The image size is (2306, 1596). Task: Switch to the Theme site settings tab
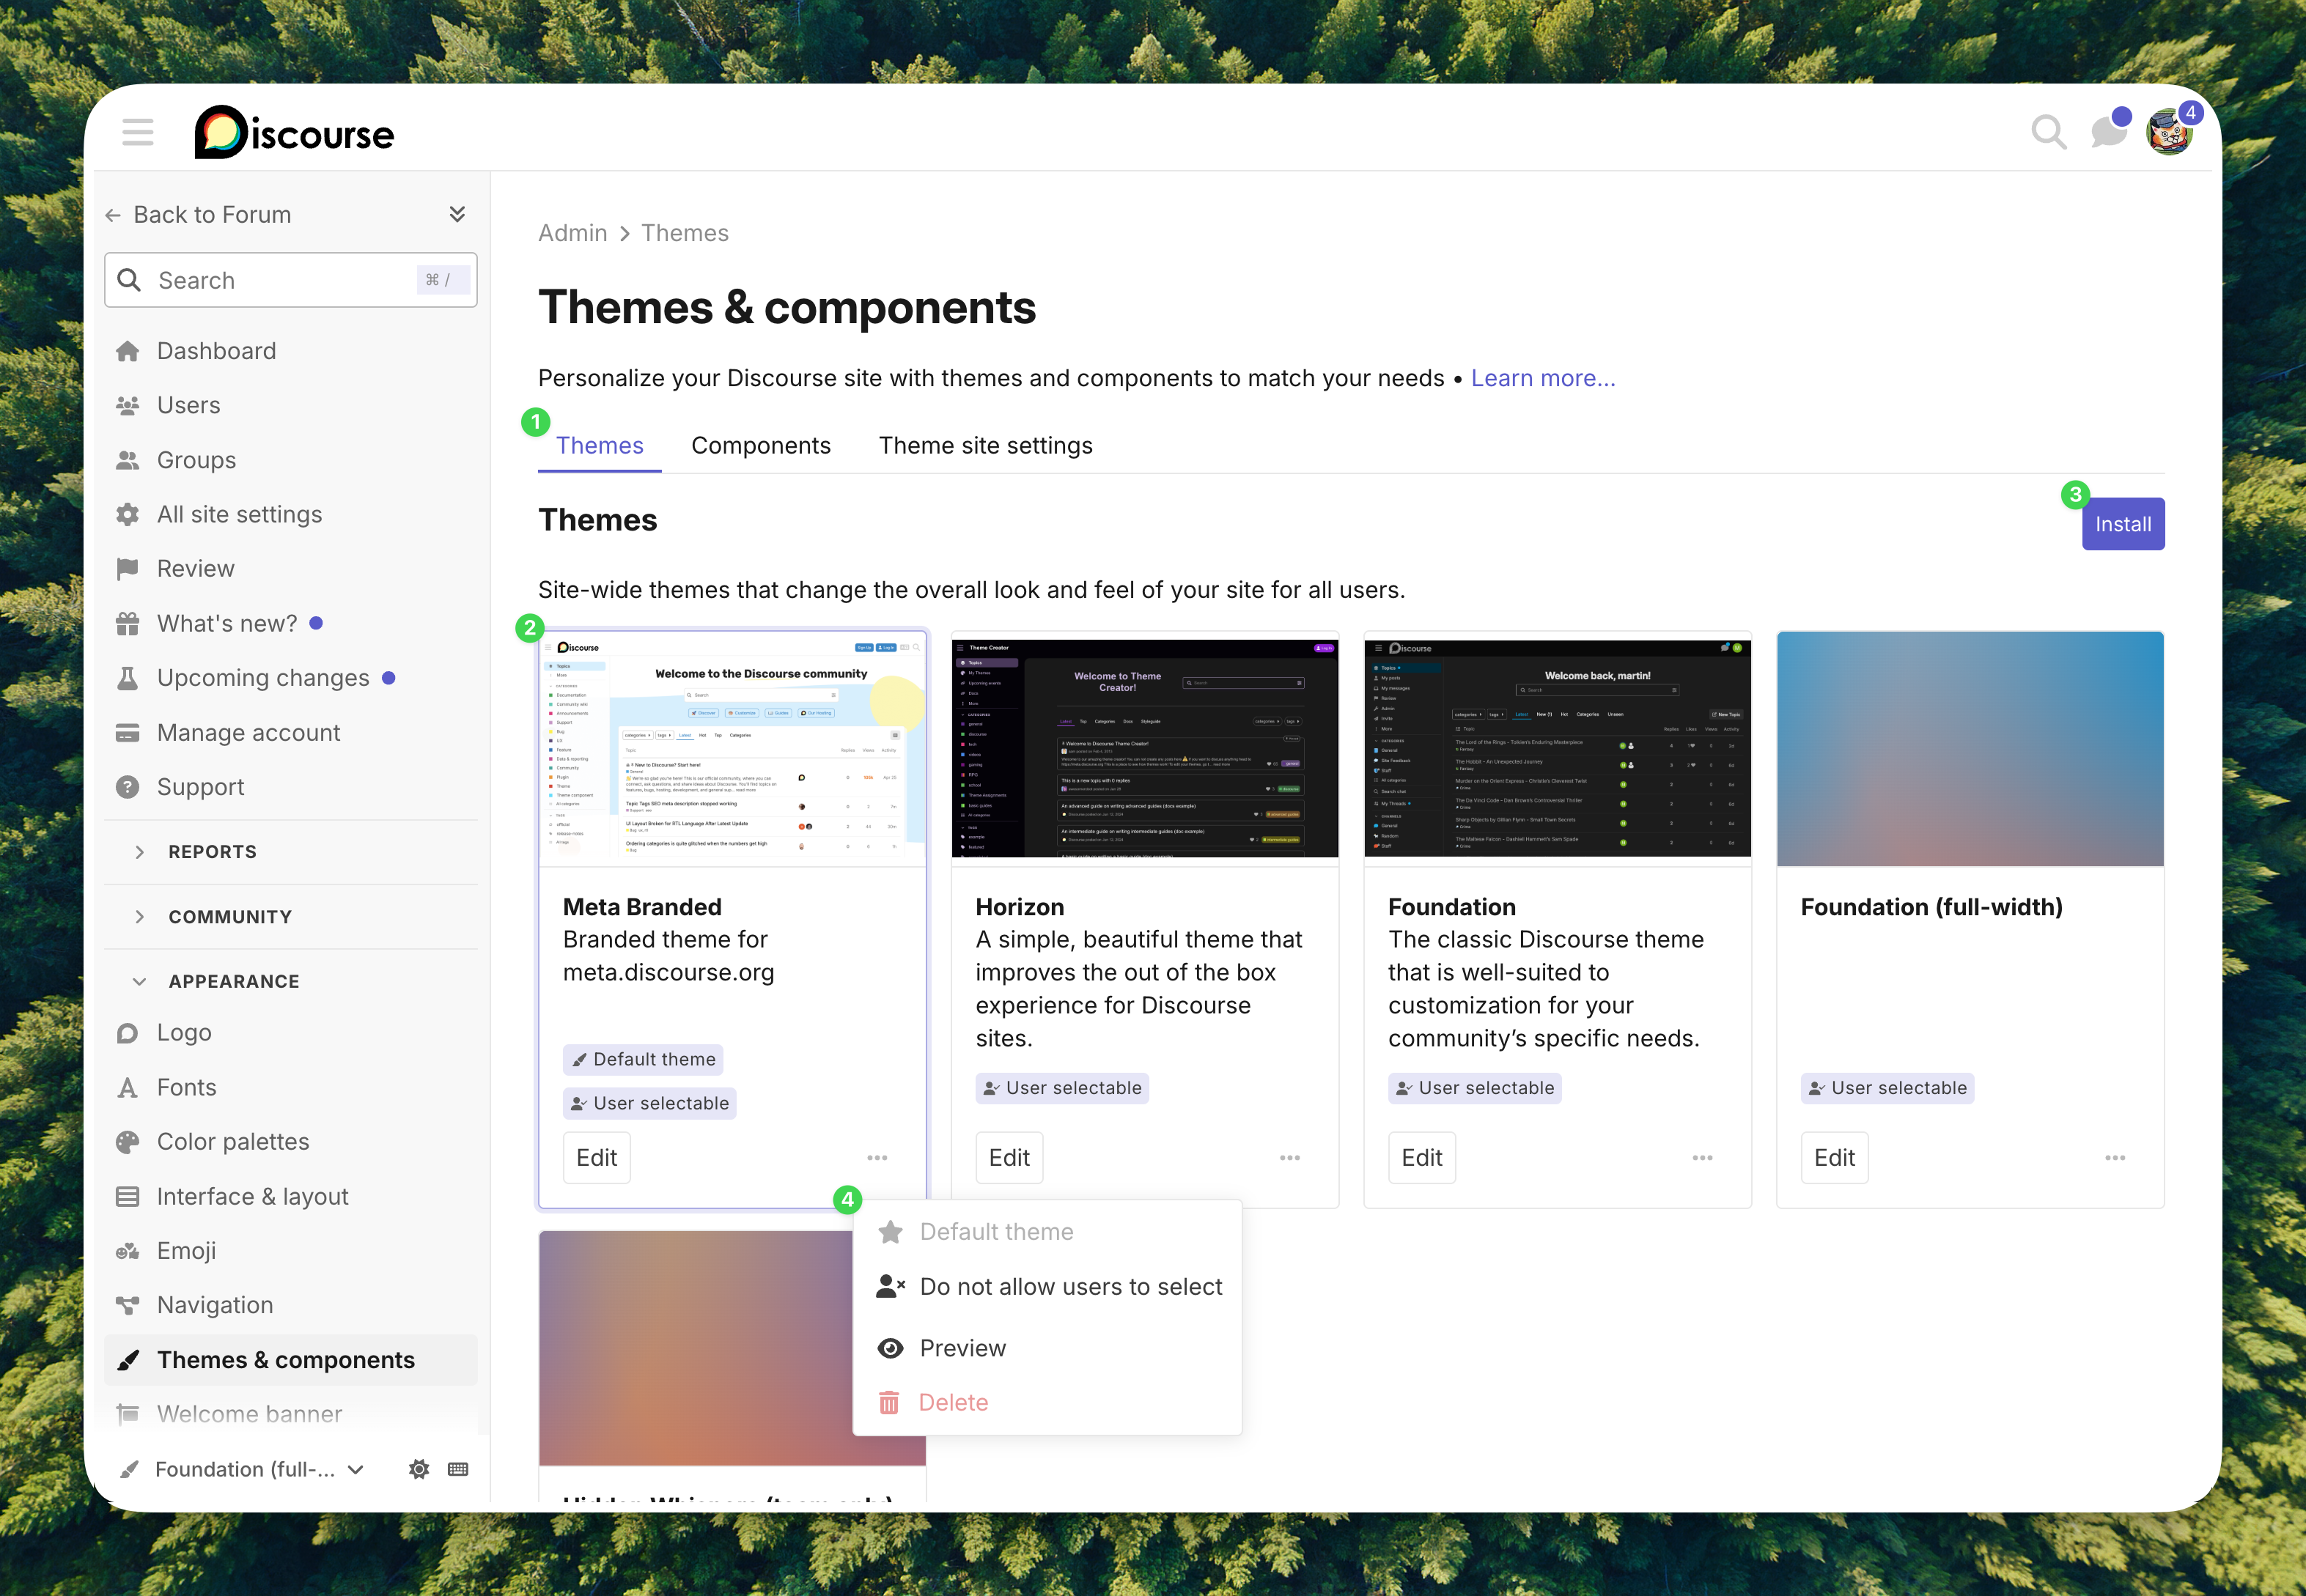point(985,445)
